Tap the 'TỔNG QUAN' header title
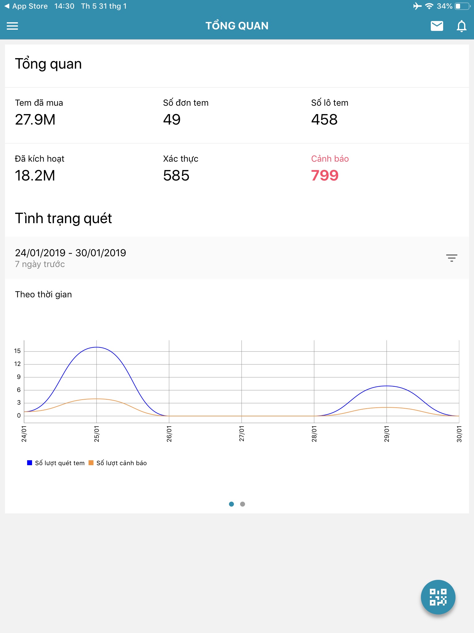Viewport: 474px width, 633px height. [x=237, y=26]
